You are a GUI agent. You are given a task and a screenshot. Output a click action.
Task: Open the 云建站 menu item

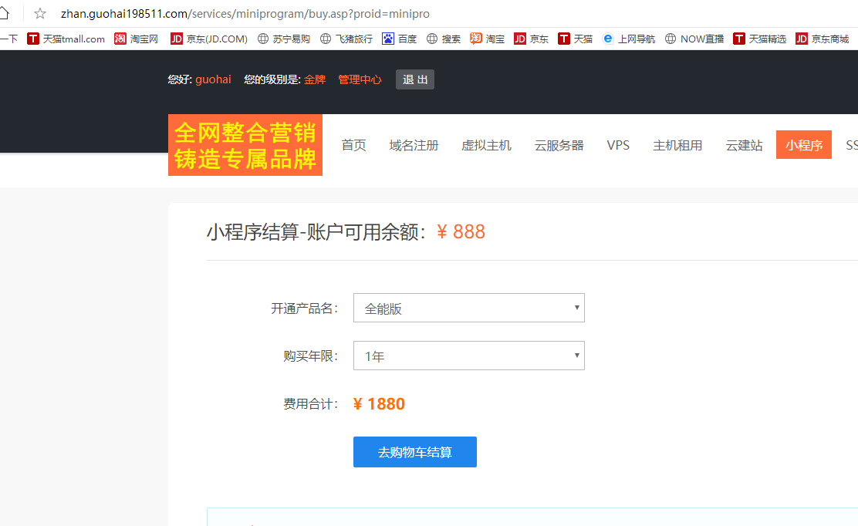pos(744,144)
